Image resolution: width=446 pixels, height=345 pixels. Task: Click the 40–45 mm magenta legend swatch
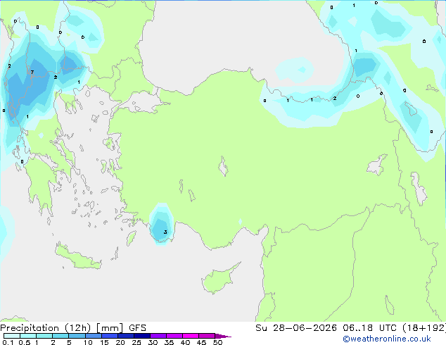coord(191,336)
